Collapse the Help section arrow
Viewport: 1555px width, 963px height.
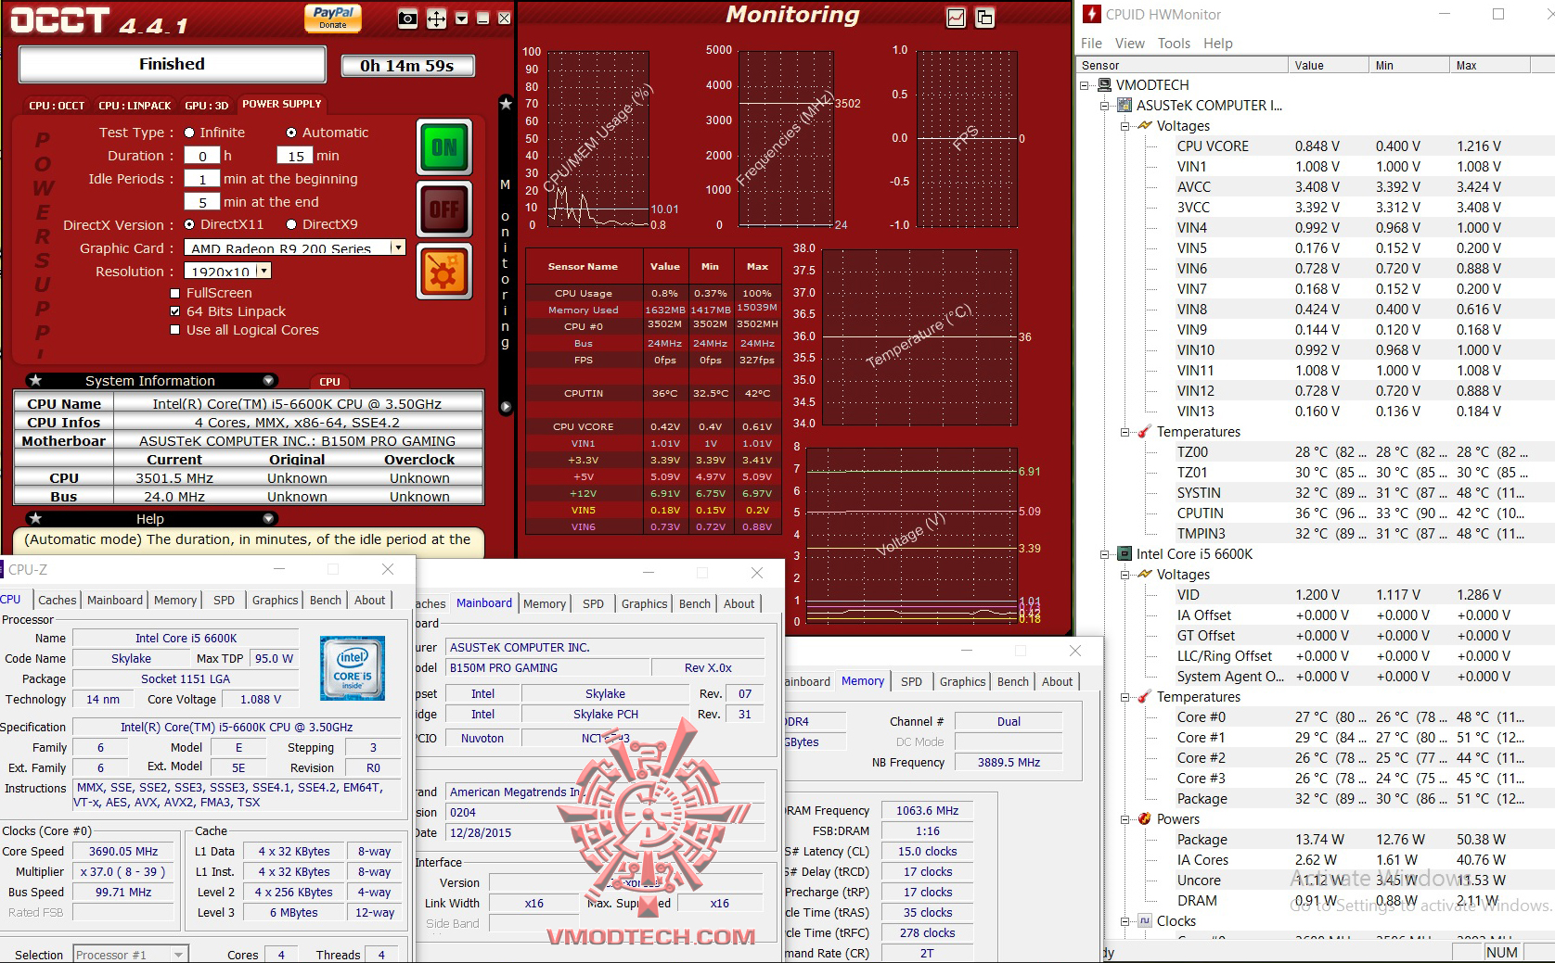pos(268,518)
